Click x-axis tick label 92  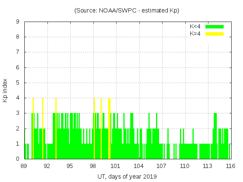pos(47,166)
